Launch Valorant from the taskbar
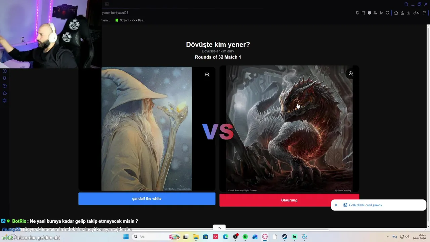Viewport: 430px width, 242px height. point(216,237)
